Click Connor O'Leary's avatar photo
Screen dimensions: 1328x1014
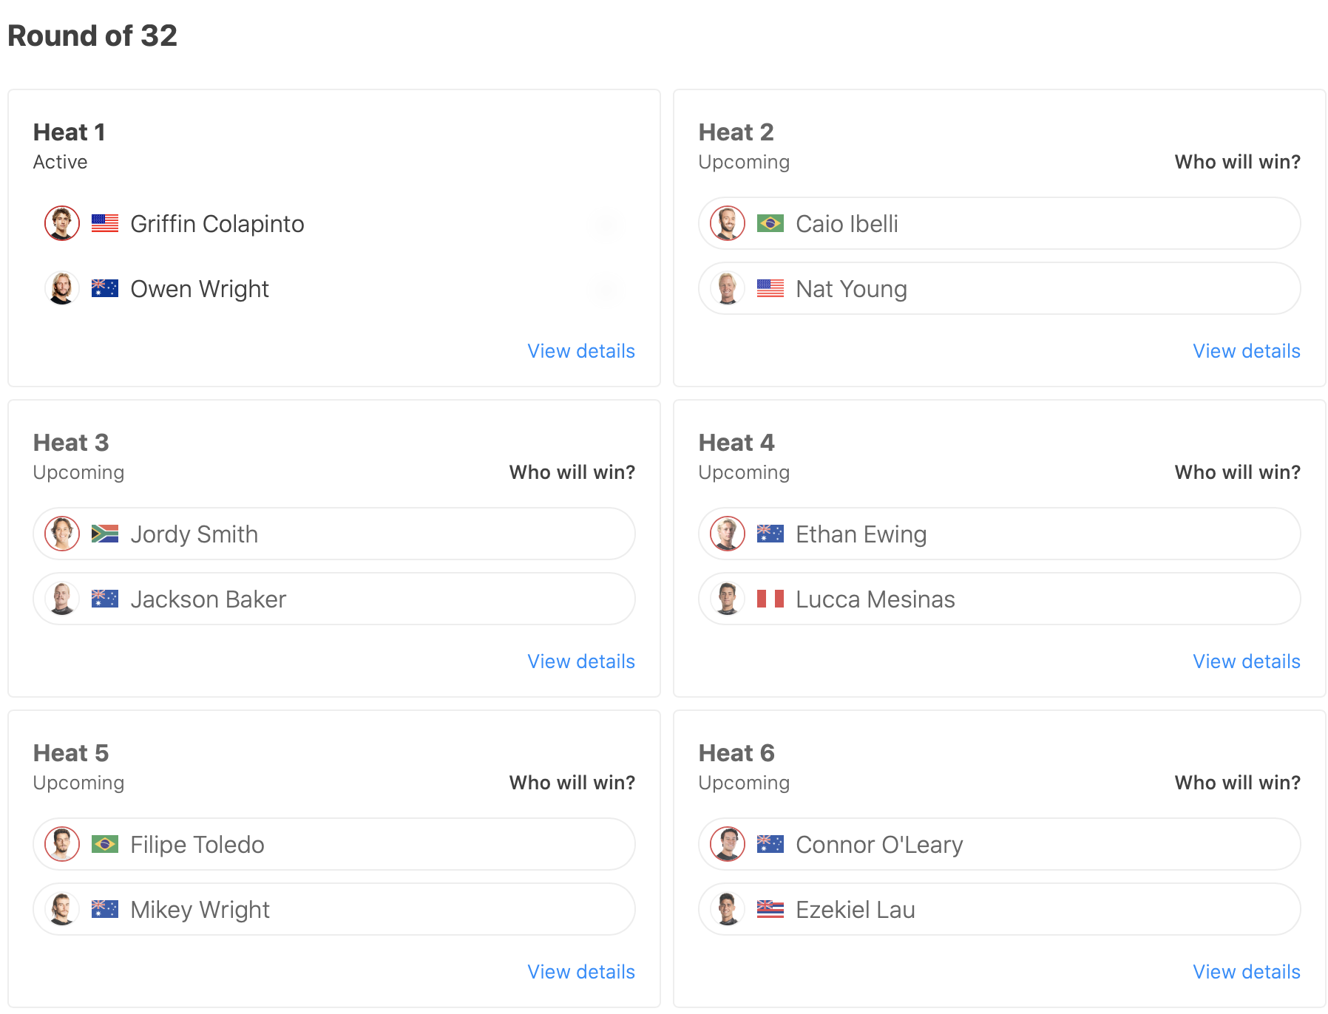728,844
